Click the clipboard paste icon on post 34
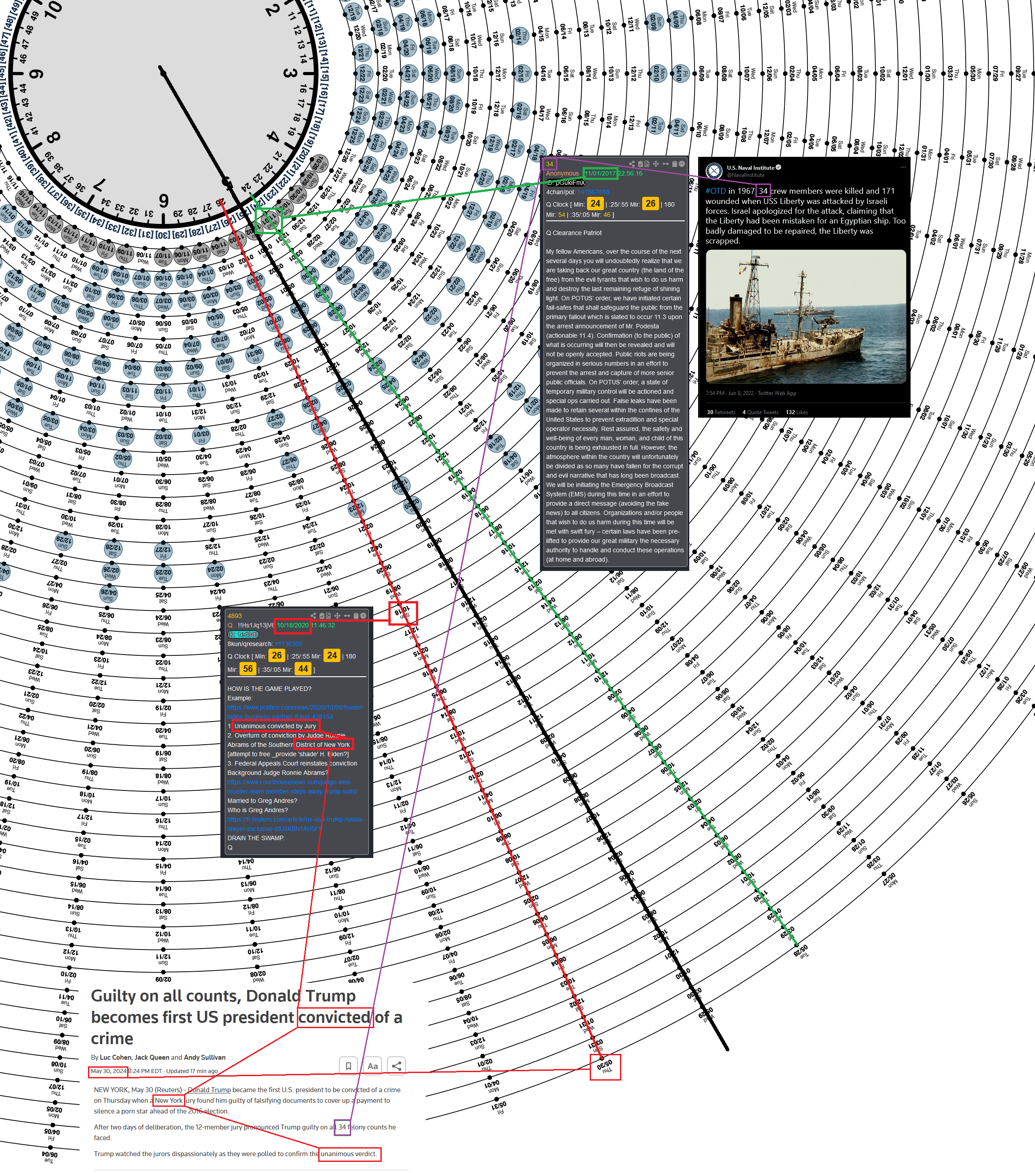Image resolution: width=1035 pixels, height=1173 pixels. pos(675,164)
